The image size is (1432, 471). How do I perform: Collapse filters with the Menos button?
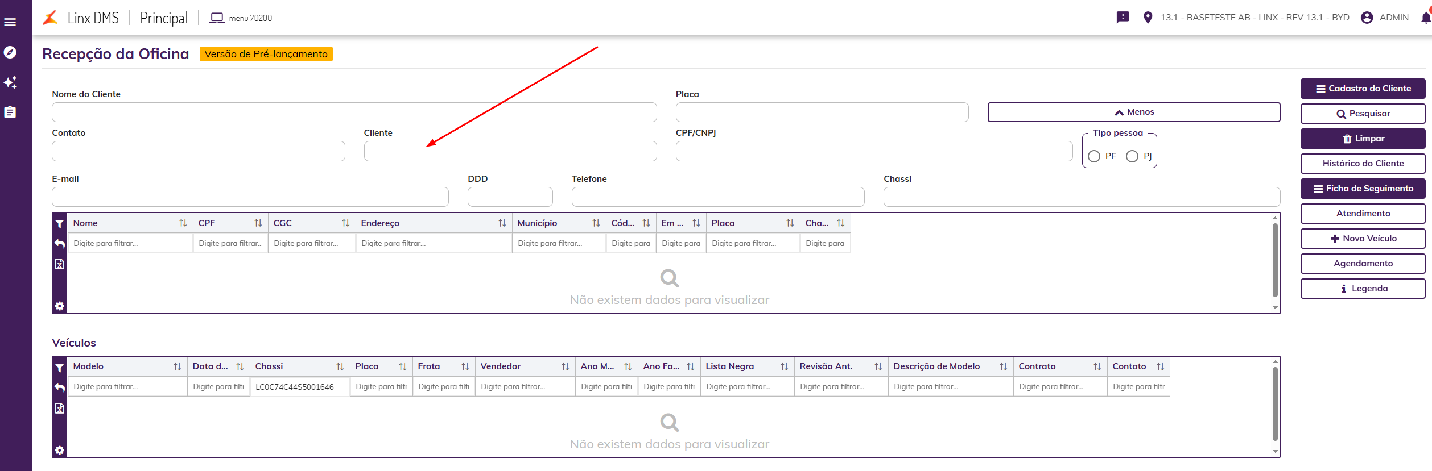pyautogui.click(x=1133, y=112)
